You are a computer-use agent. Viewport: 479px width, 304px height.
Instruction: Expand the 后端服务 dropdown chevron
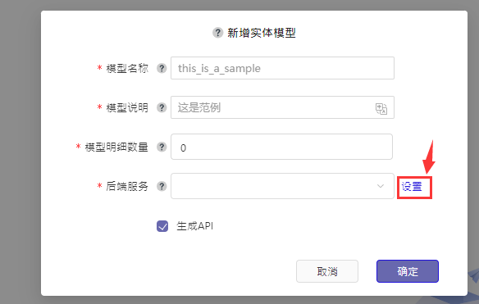pyautogui.click(x=381, y=186)
